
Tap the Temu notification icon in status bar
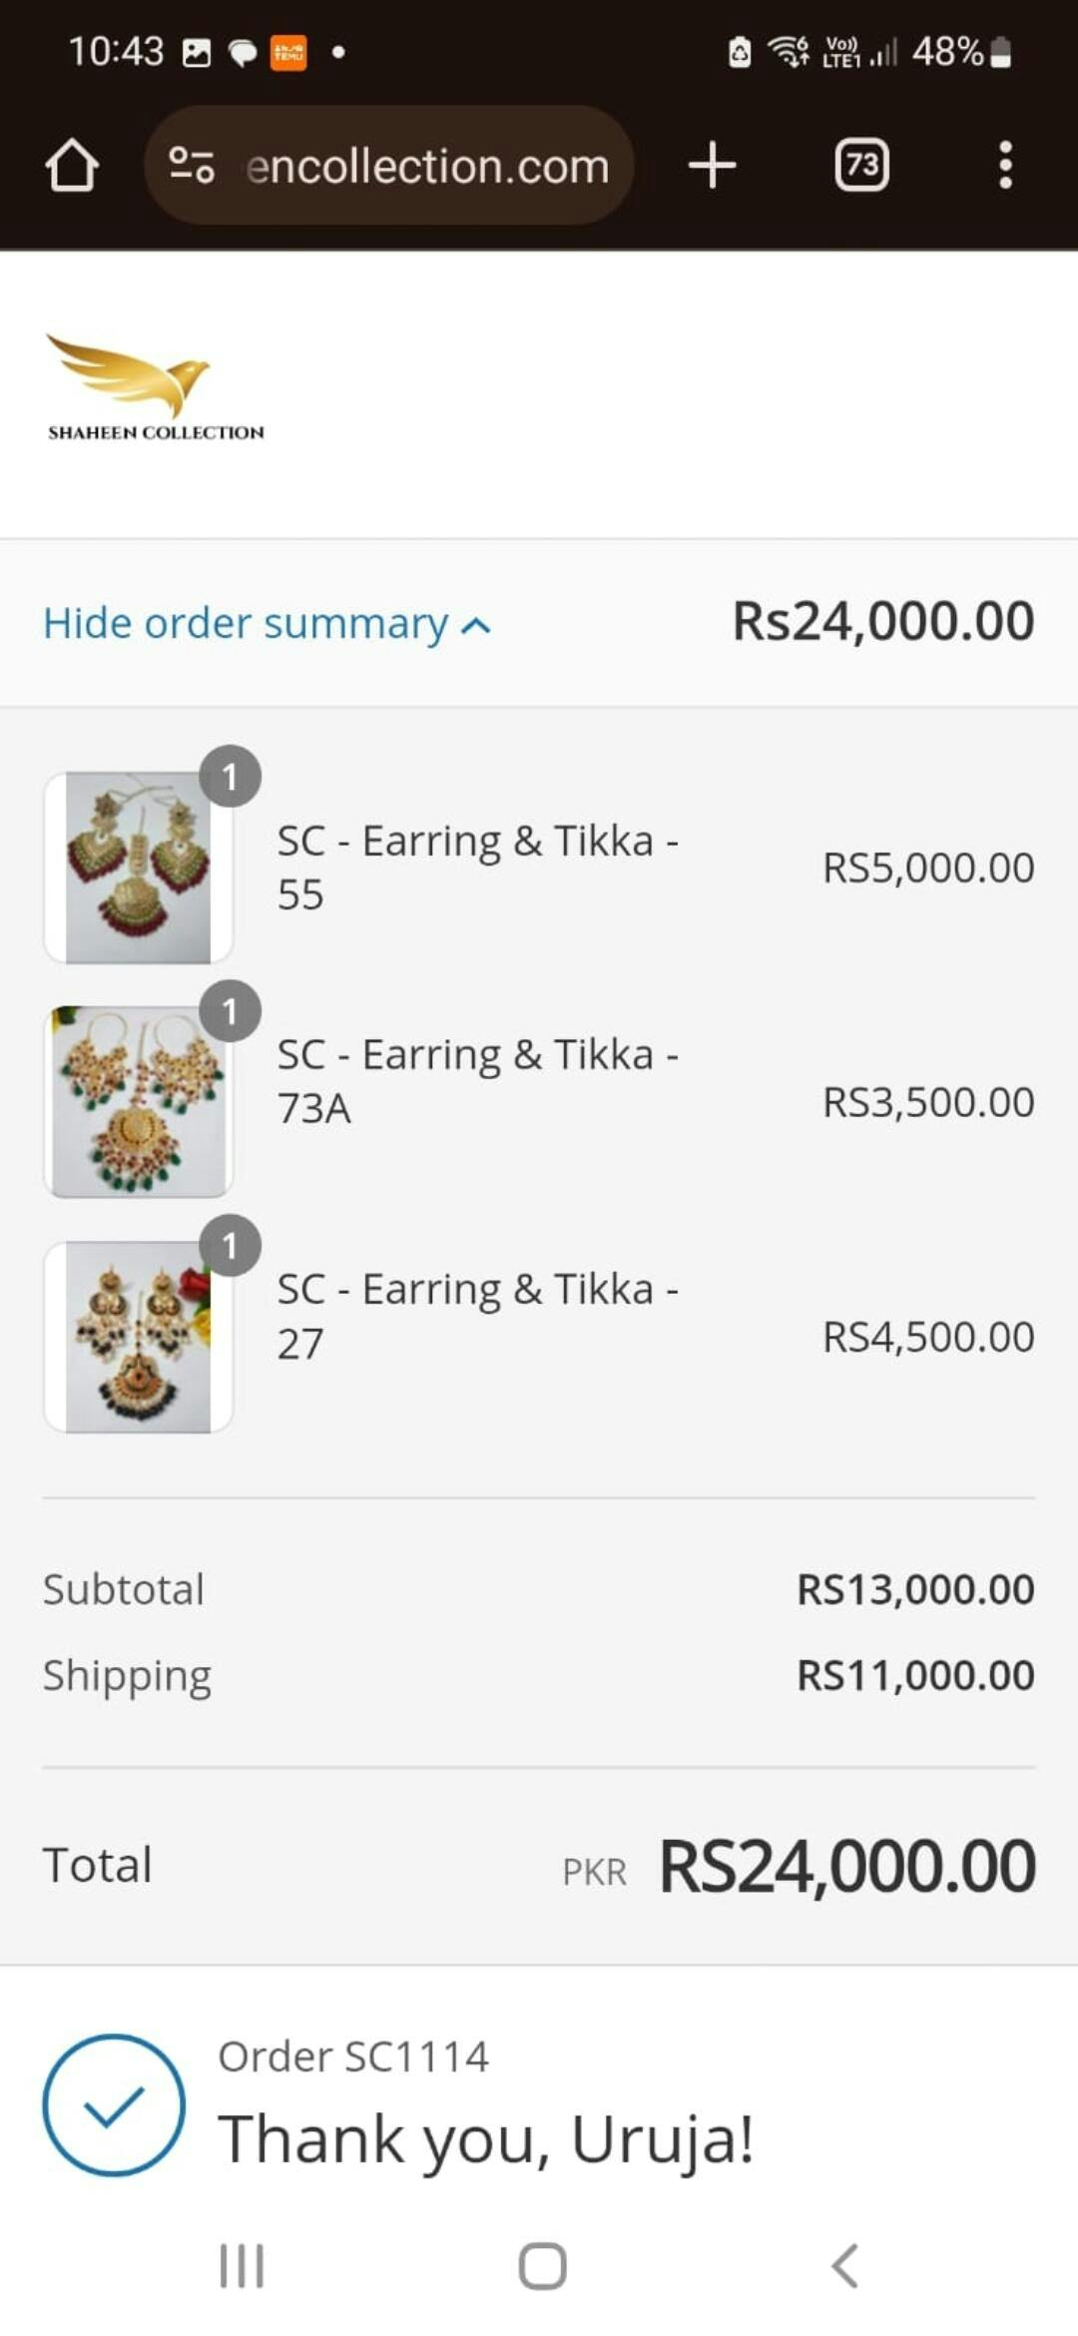288,52
